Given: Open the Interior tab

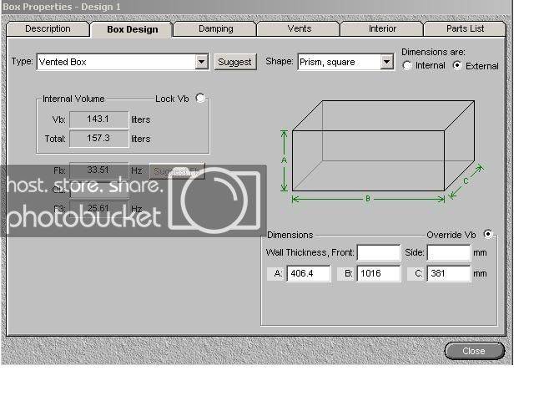Looking at the screenshot, I should pyautogui.click(x=382, y=29).
